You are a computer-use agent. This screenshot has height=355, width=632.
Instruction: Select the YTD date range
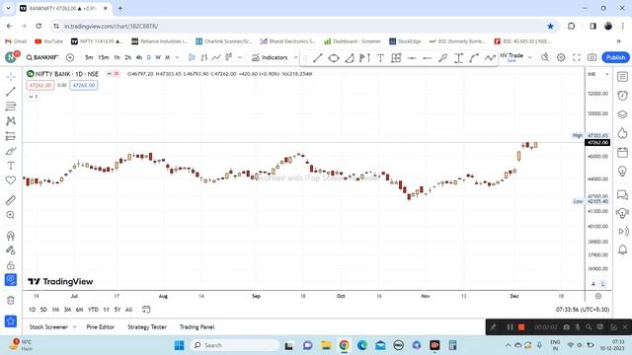(93, 310)
